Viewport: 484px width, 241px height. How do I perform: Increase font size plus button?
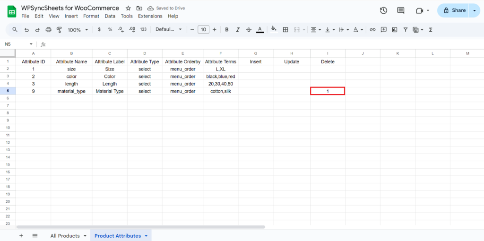click(215, 30)
